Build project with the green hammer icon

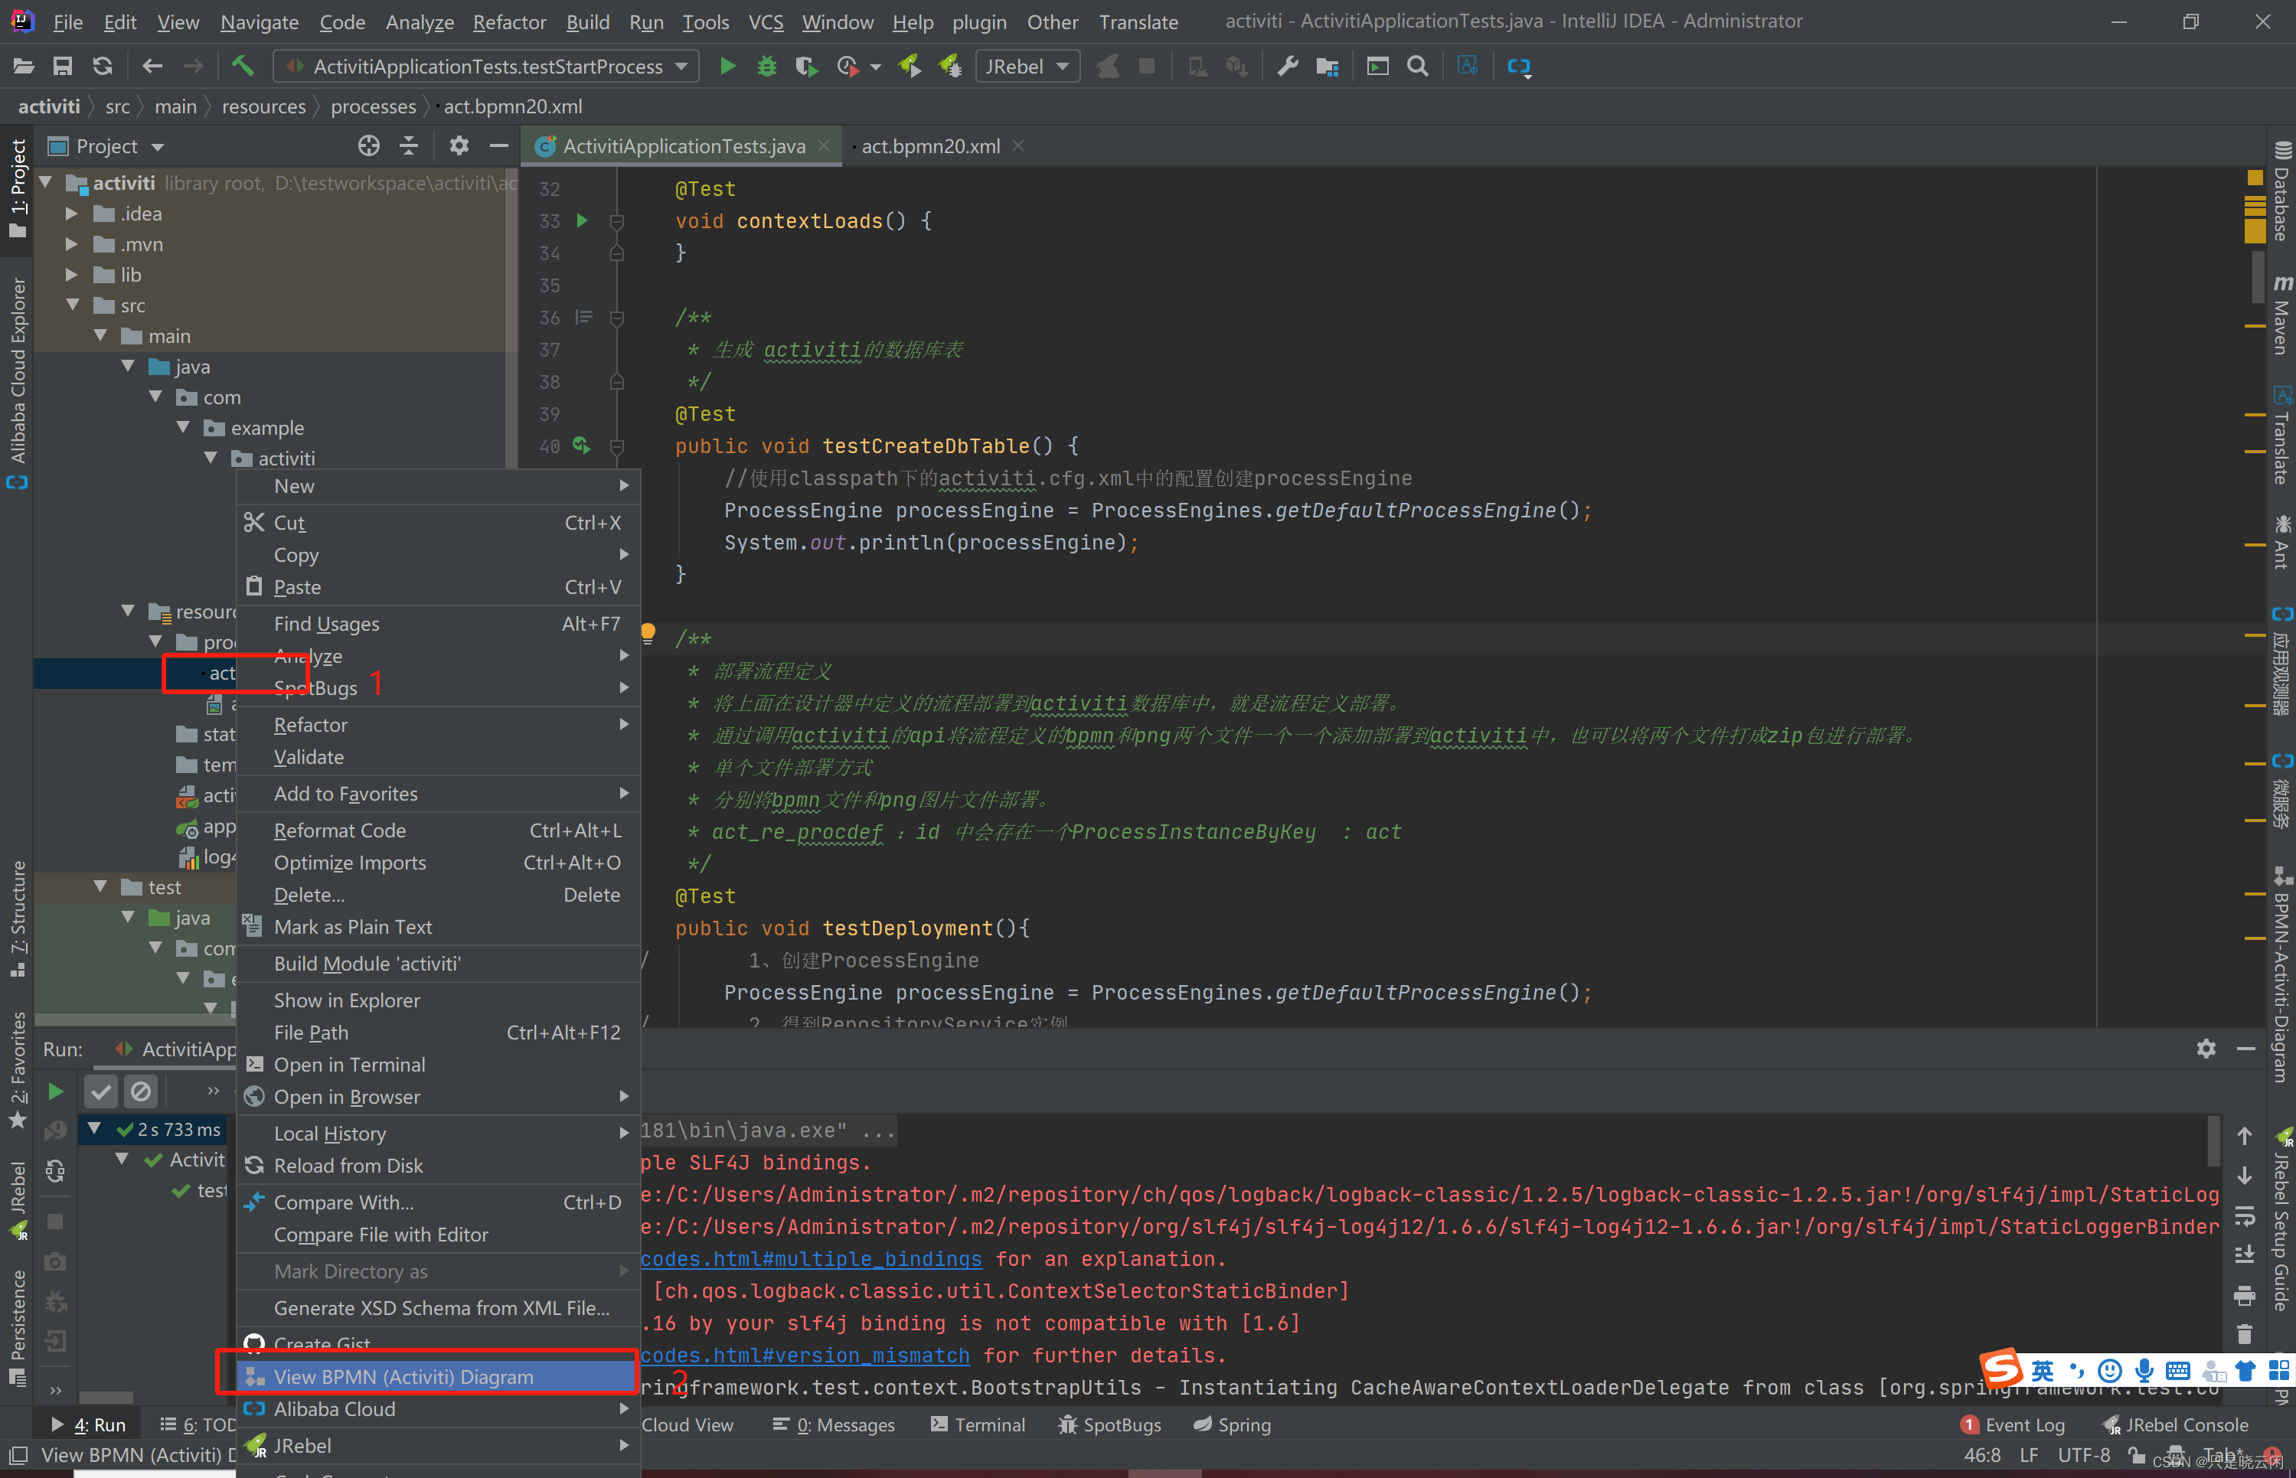coord(242,67)
